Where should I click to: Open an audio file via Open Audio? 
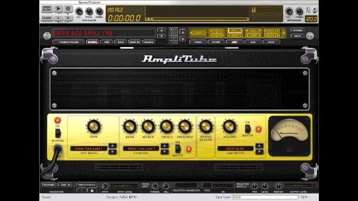[47, 9]
